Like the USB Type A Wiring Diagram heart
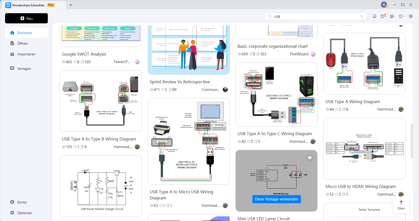Viewport: 419px width, 221px height. [337, 109]
